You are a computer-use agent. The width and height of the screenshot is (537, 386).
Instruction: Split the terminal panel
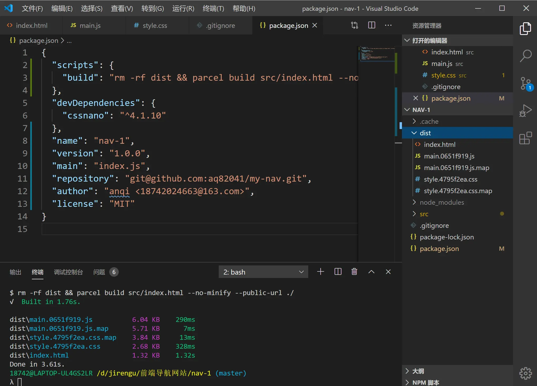[338, 272]
